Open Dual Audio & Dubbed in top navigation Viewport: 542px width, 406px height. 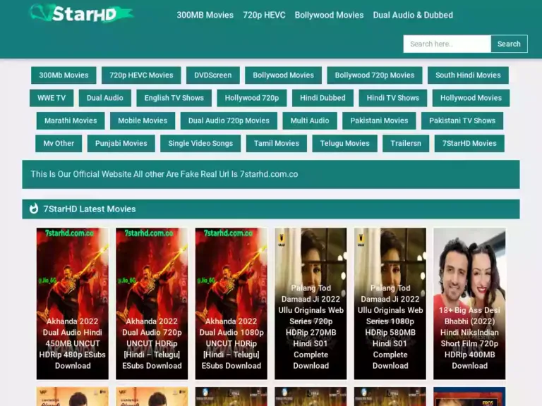(x=413, y=15)
